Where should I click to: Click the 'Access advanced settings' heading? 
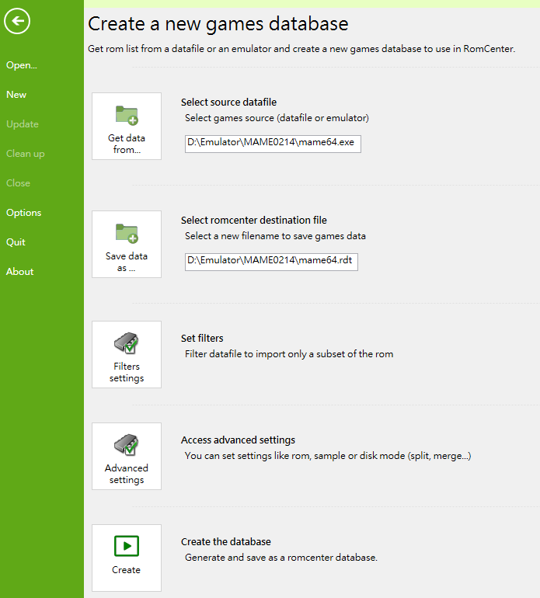coord(238,440)
